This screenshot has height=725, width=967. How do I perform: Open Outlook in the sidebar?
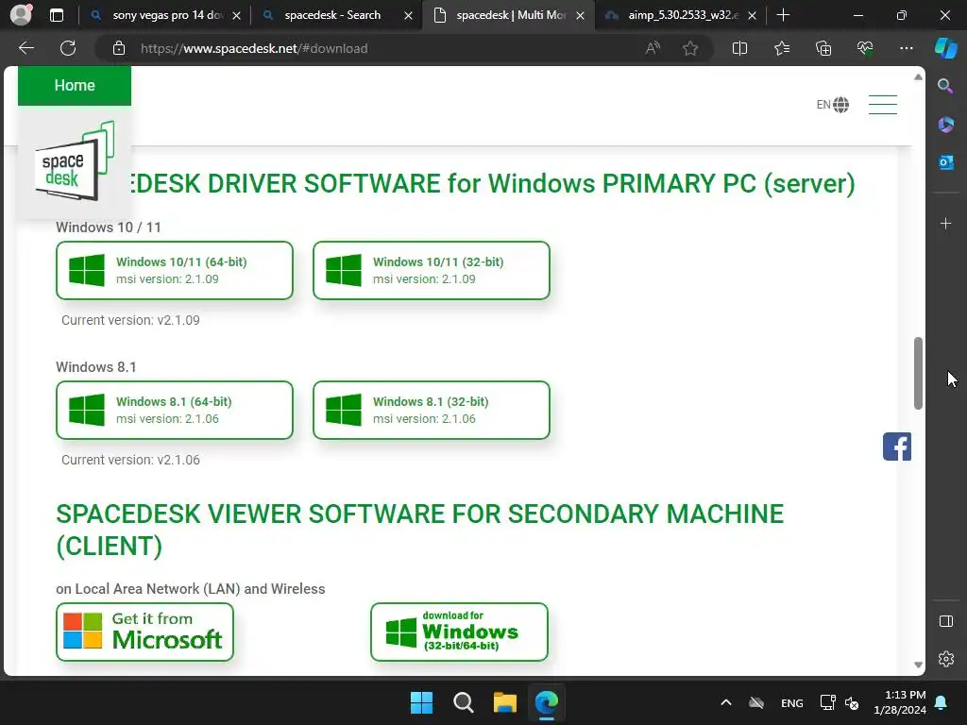pyautogui.click(x=945, y=162)
